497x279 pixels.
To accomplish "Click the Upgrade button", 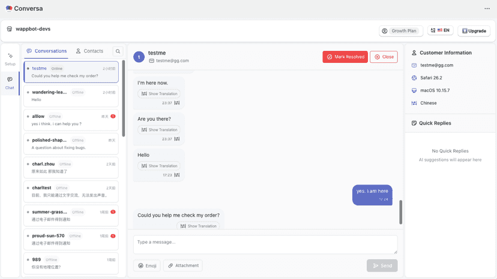I will [474, 31].
